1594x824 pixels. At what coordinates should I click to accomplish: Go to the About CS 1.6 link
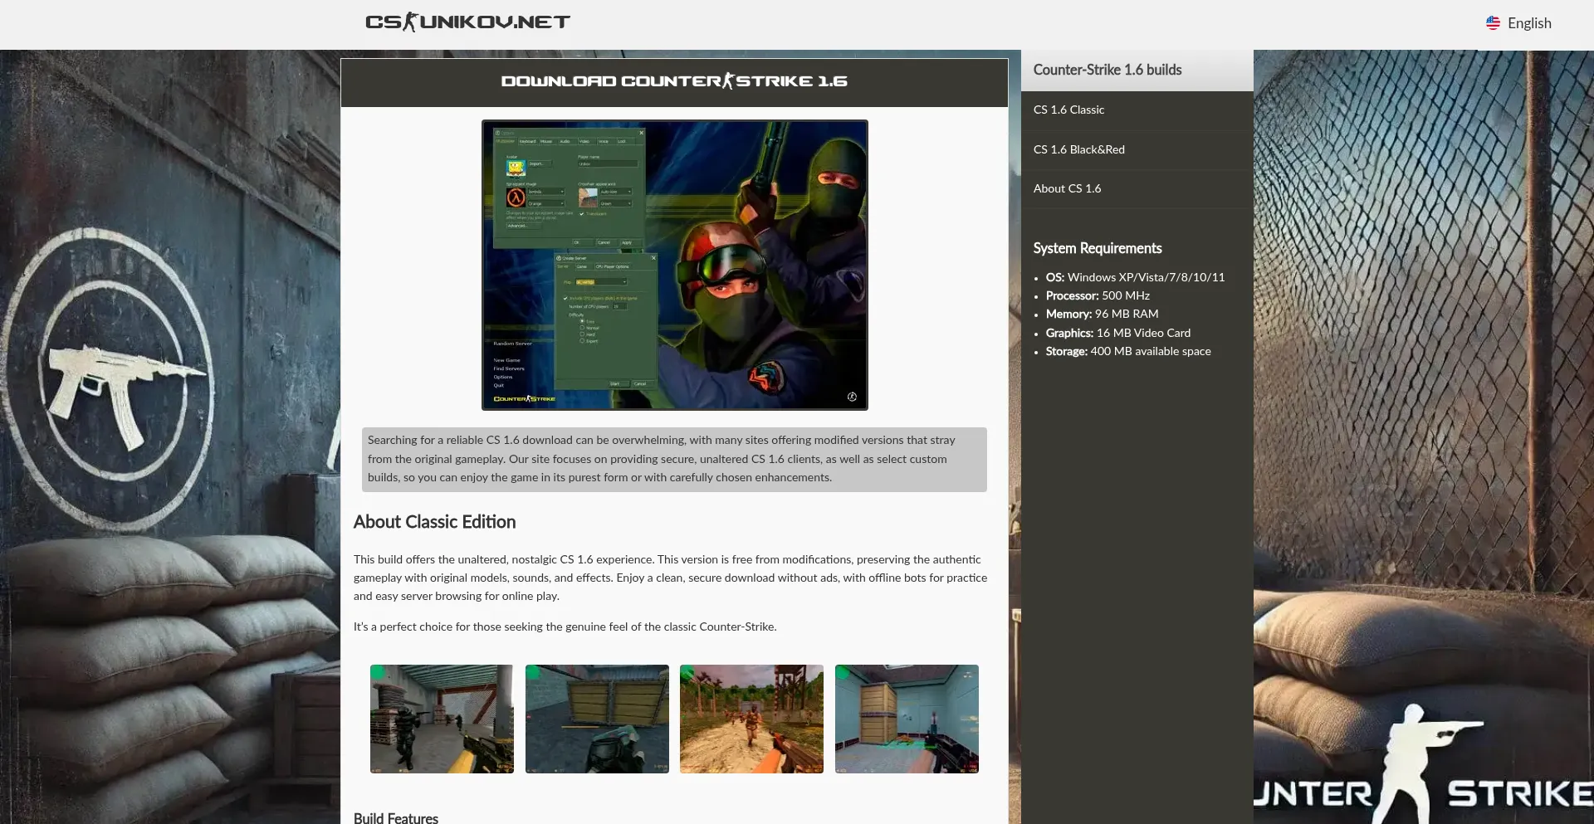pyautogui.click(x=1067, y=188)
